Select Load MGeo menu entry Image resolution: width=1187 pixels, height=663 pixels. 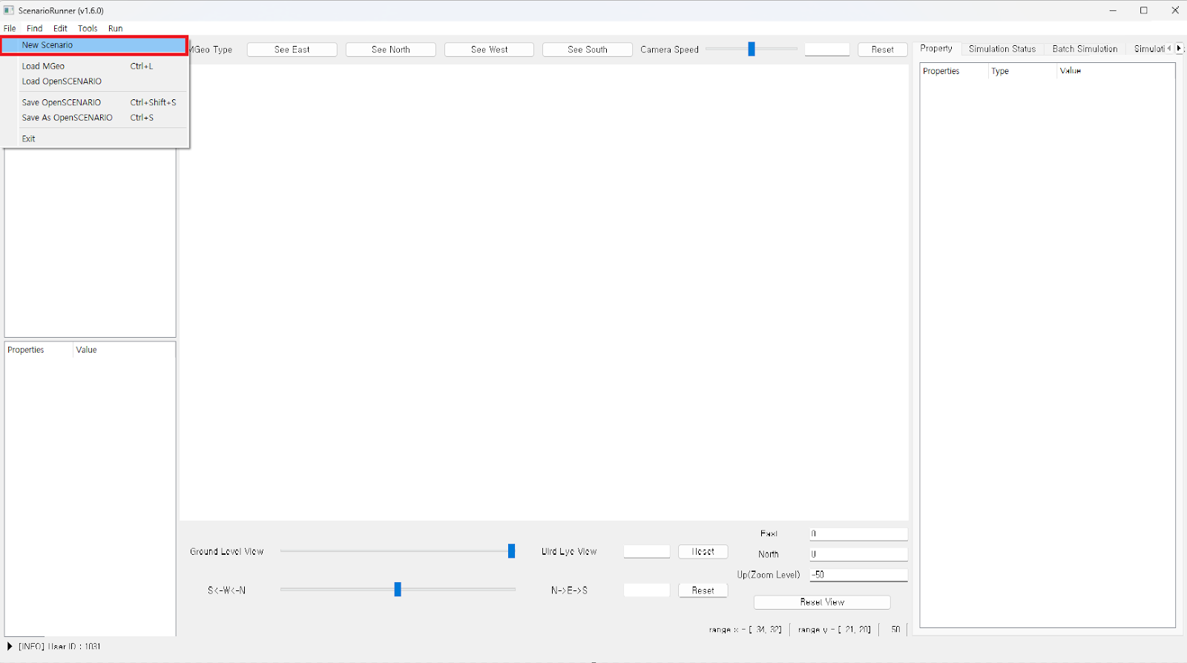[43, 66]
